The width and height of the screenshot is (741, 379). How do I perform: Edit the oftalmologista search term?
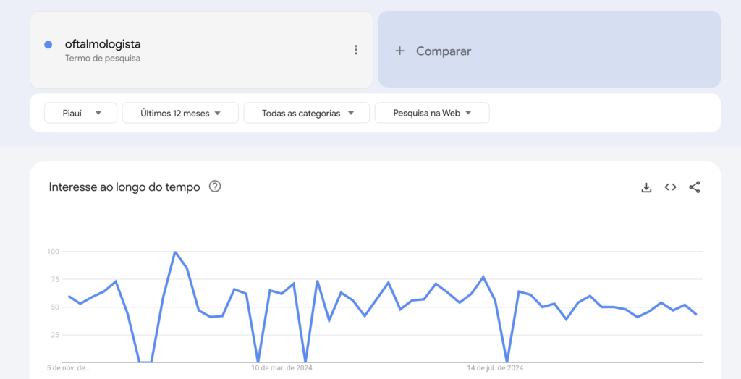(x=103, y=44)
